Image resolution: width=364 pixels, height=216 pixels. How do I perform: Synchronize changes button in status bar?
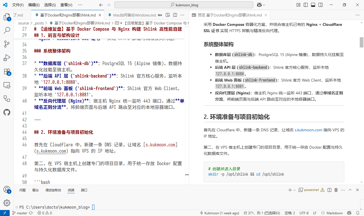pyautogui.click(x=31, y=213)
